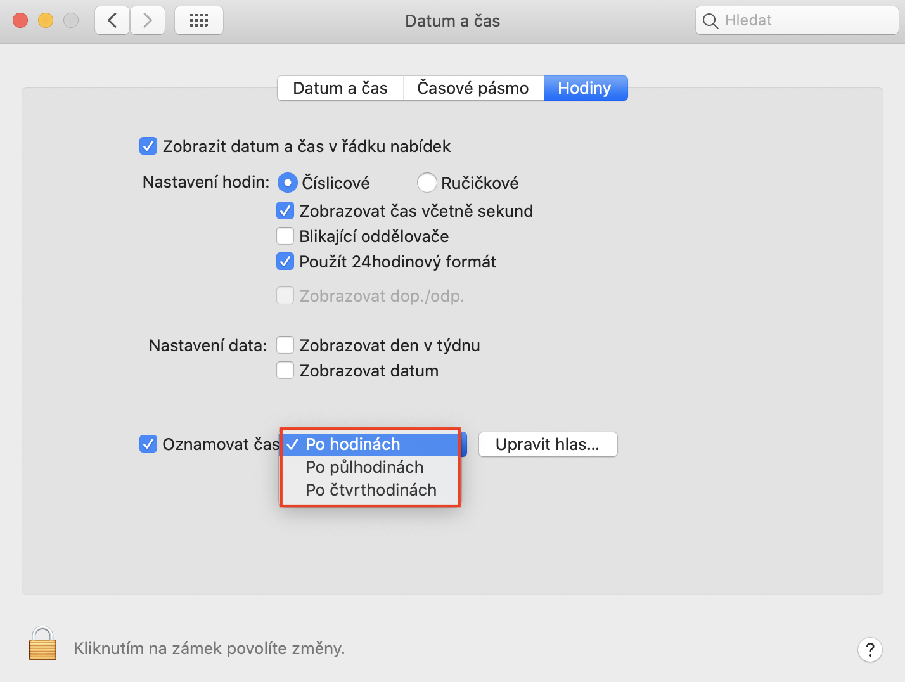Show all preferences with the grid icon
The height and width of the screenshot is (682, 905).
(x=198, y=20)
